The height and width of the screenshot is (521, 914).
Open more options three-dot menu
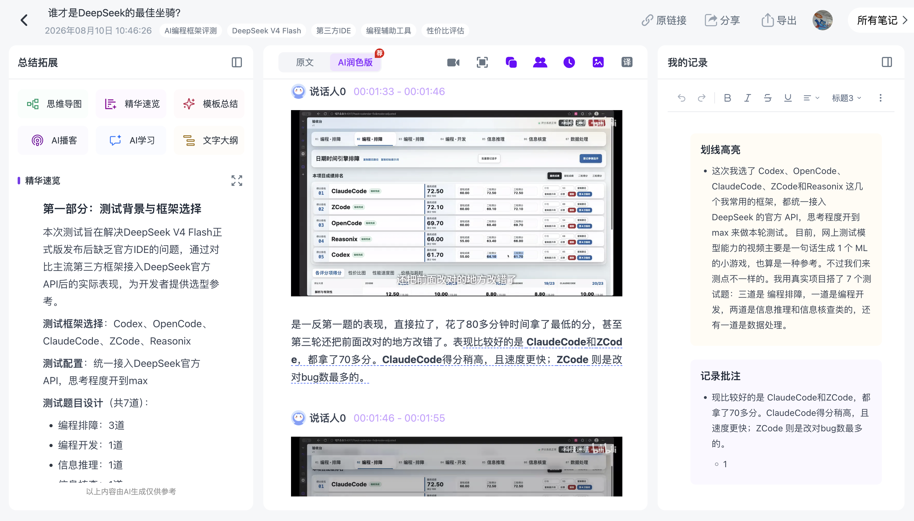click(881, 98)
